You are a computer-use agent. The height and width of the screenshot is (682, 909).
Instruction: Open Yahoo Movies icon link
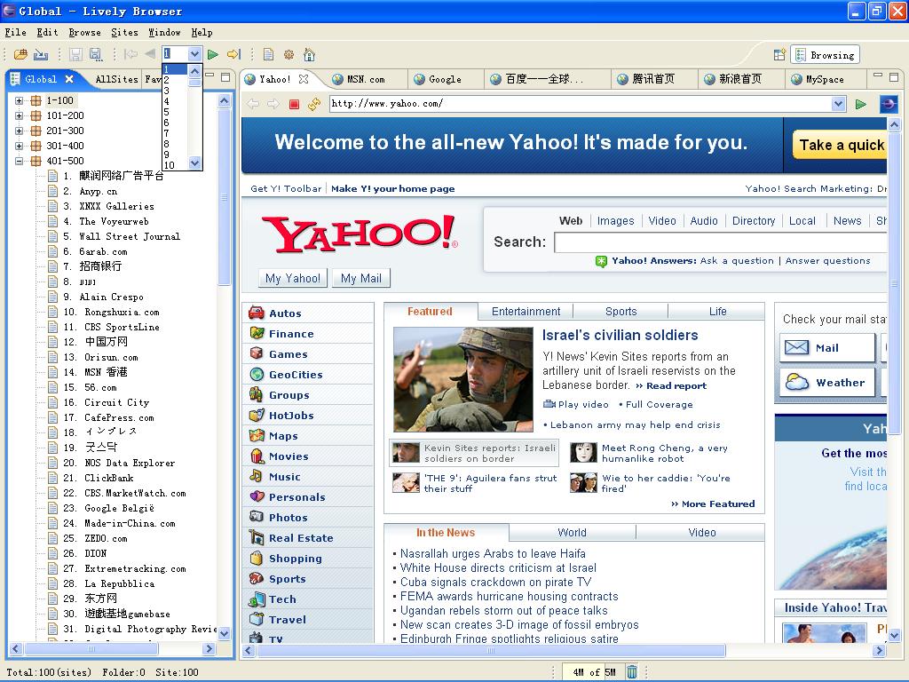[257, 456]
